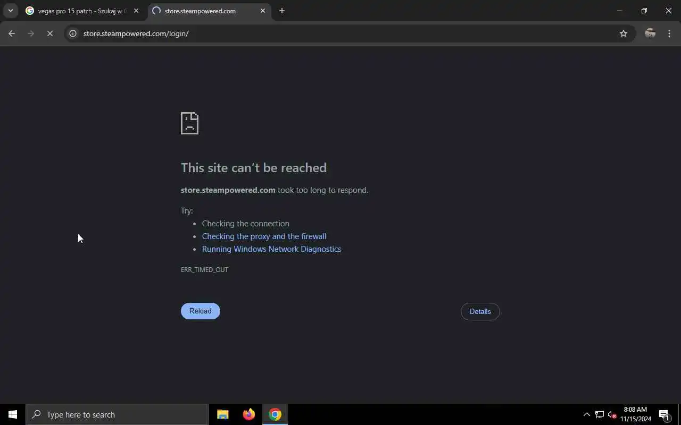Close the vegas pro 15 patch tab

coord(136,11)
